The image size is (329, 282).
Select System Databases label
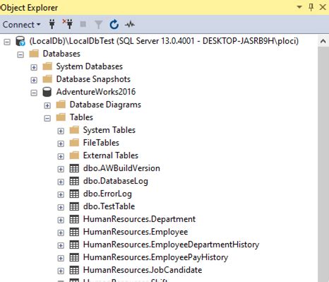click(x=89, y=66)
